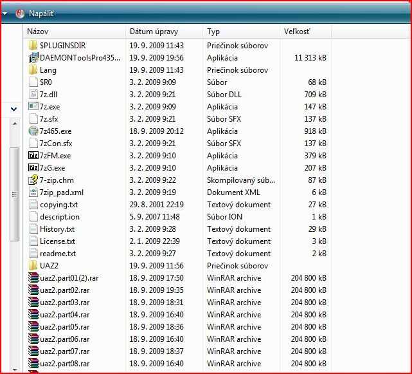Click the navigation pane scrollbar thumb
This screenshot has height=374, width=412.
14,194
